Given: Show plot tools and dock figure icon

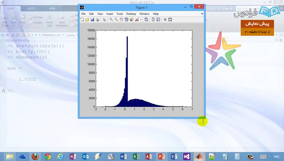Looking at the screenshot, I should pos(170,19).
